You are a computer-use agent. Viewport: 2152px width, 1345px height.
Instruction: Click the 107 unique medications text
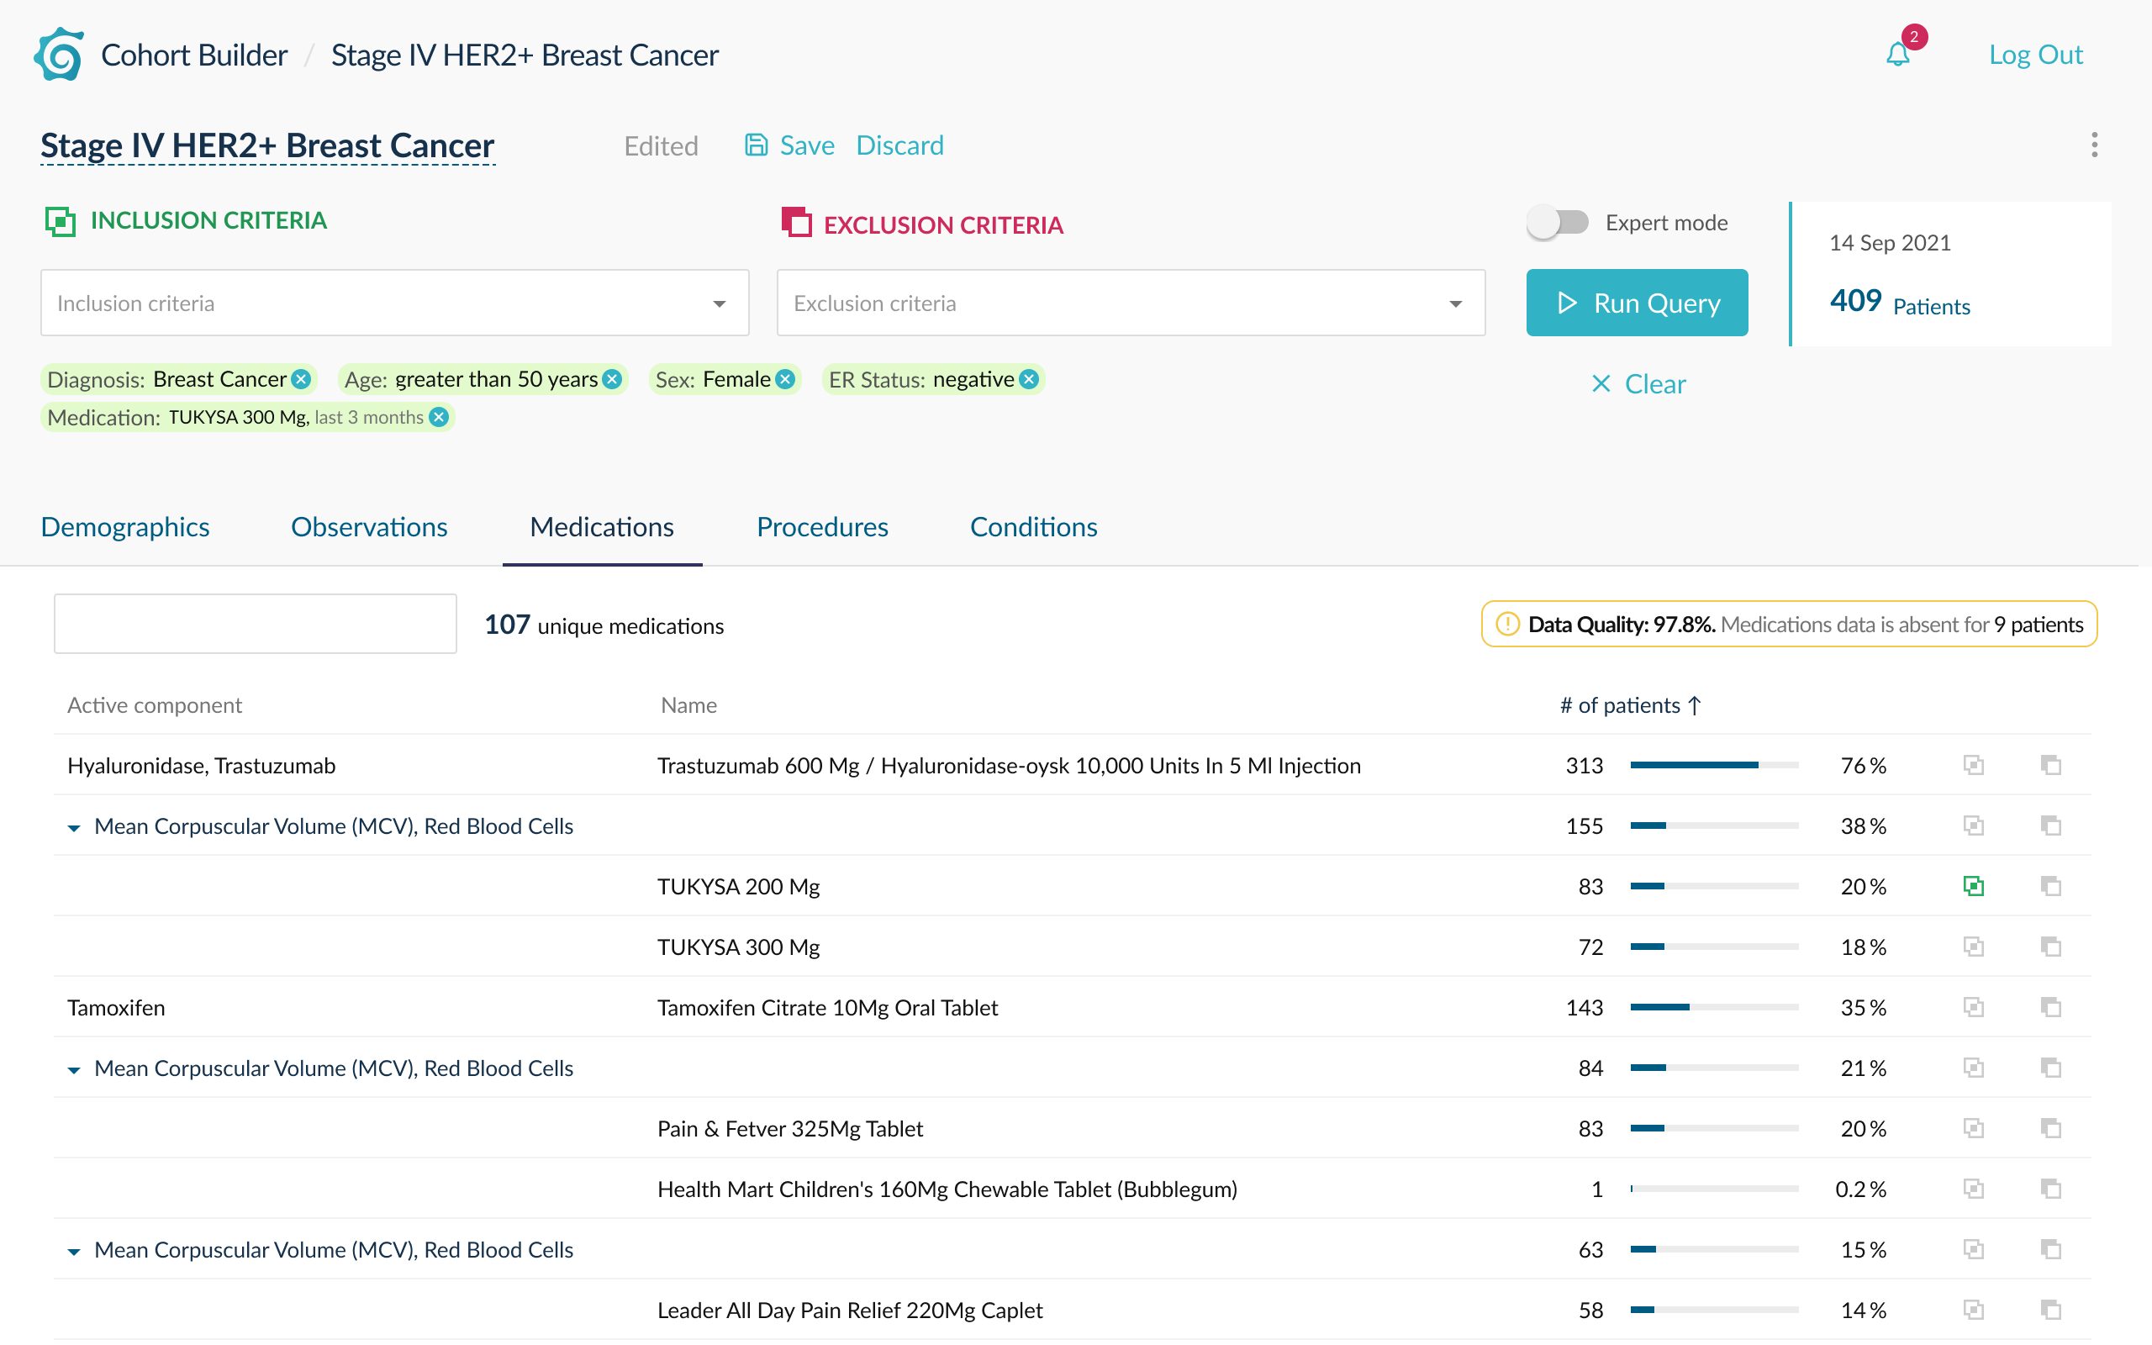click(x=604, y=625)
